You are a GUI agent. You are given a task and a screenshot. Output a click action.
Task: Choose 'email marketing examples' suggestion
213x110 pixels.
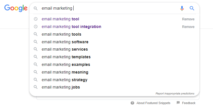pyautogui.click(x=114, y=64)
